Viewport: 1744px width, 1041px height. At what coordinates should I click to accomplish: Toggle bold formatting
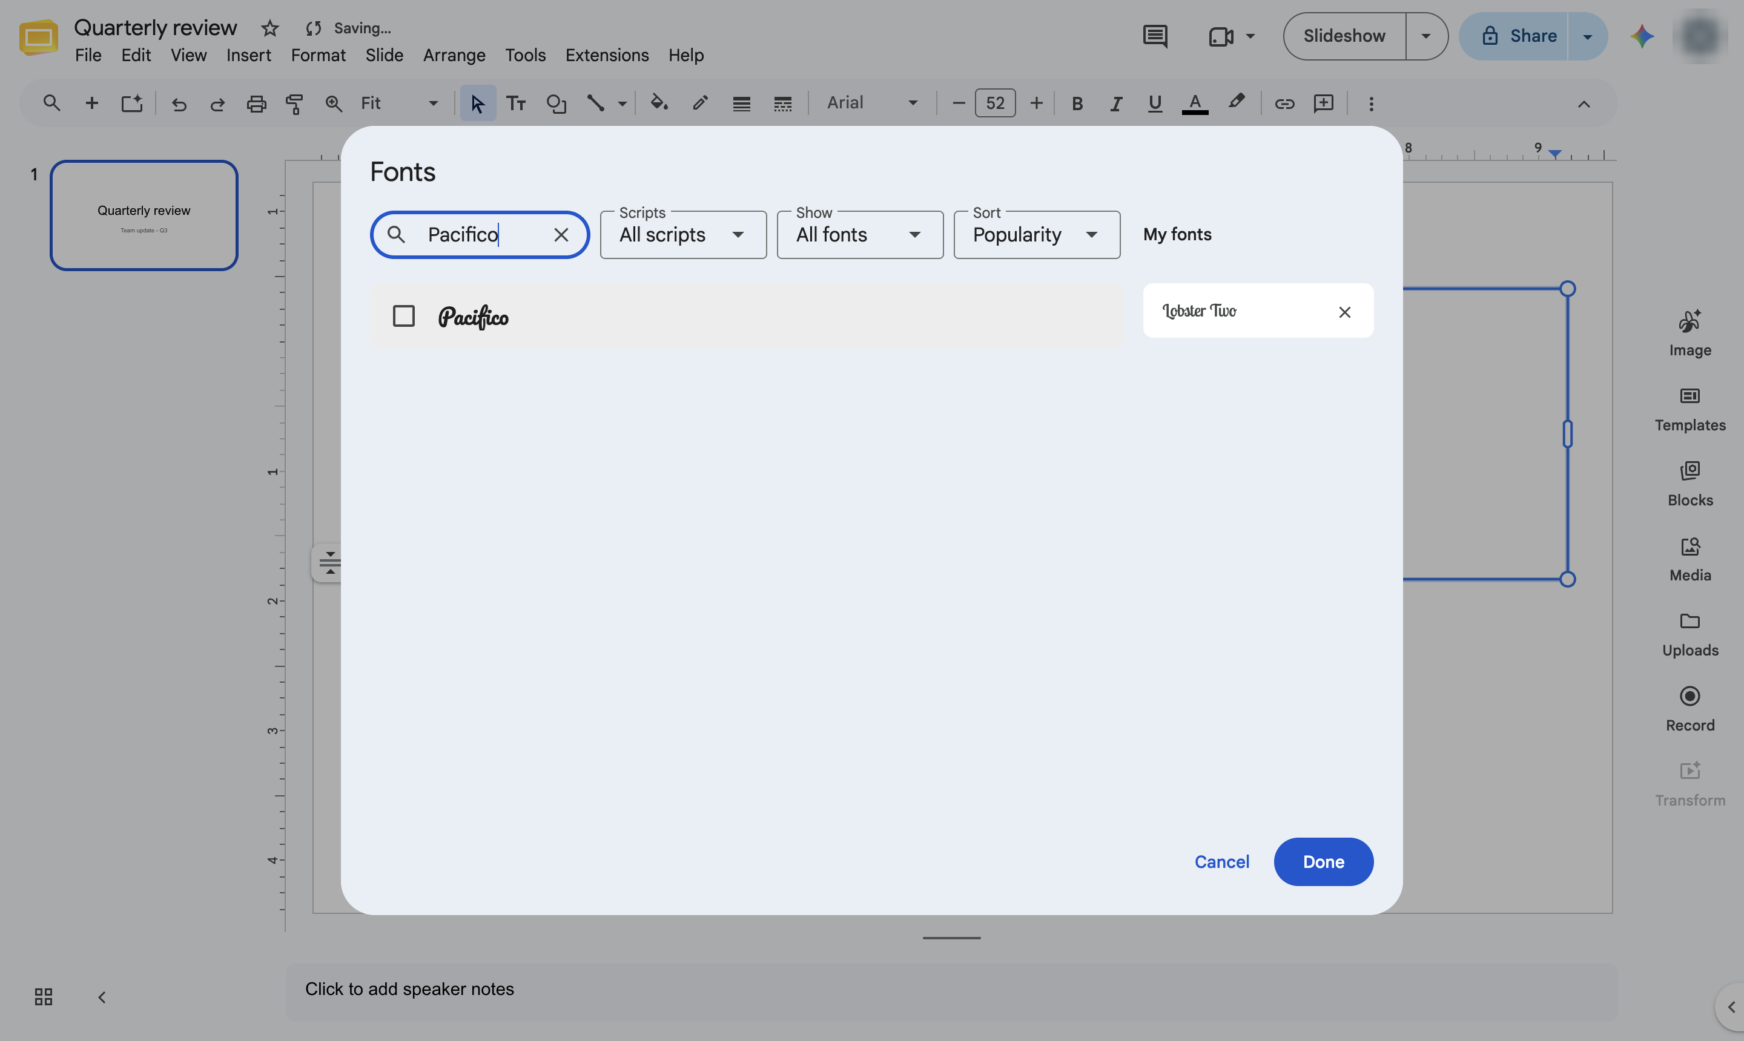click(1077, 104)
